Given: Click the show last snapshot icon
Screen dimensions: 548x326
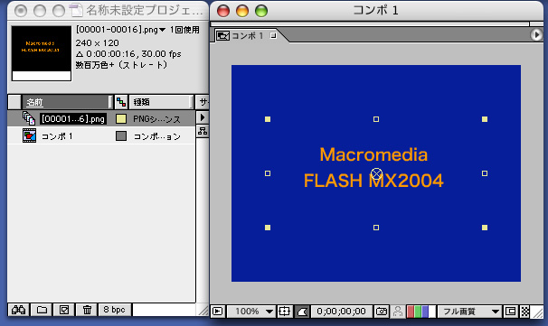Looking at the screenshot, I should point(398,312).
